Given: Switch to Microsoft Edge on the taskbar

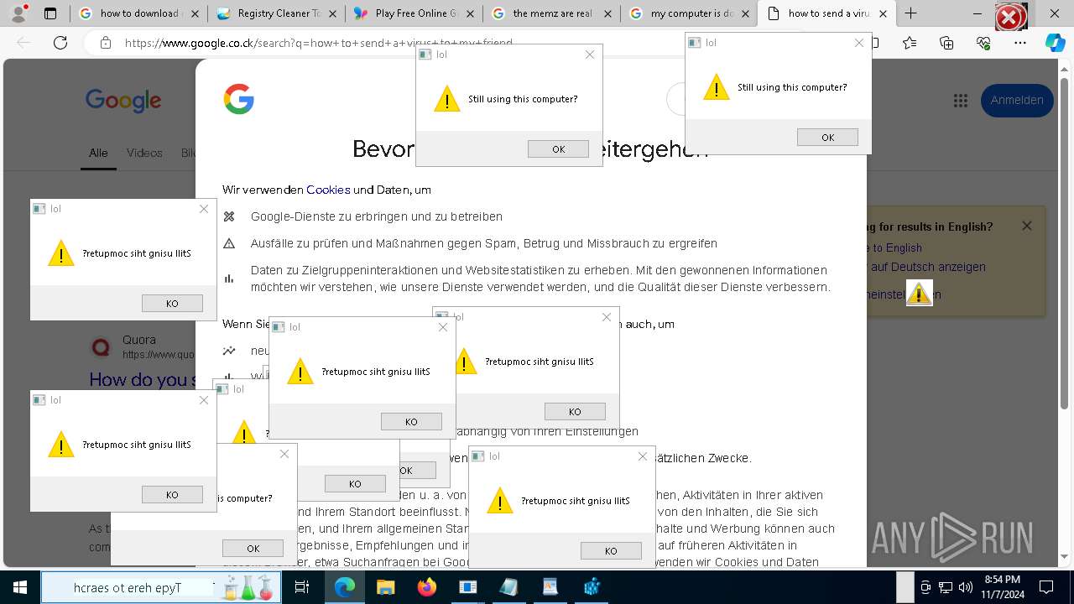Looking at the screenshot, I should point(344,587).
